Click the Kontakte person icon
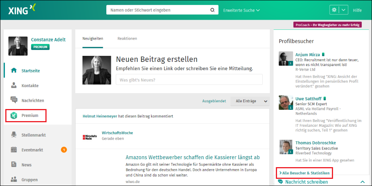The width and height of the screenshot is (372, 186). tap(14, 85)
